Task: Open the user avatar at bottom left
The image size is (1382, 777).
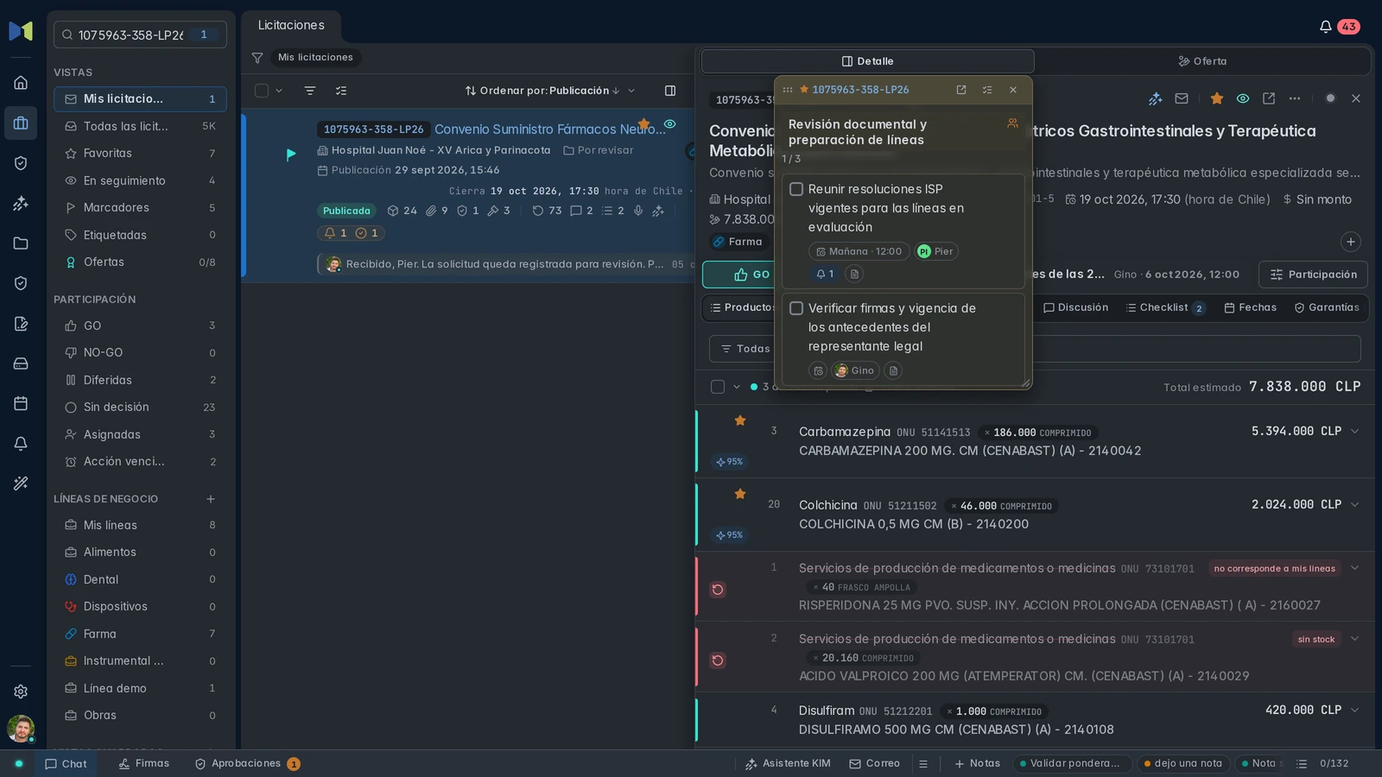Action: click(x=21, y=729)
